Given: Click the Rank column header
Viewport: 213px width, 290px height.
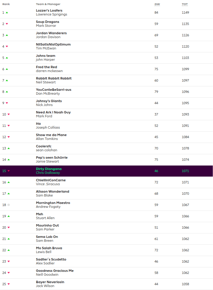Looking at the screenshot, I should click(6, 4).
